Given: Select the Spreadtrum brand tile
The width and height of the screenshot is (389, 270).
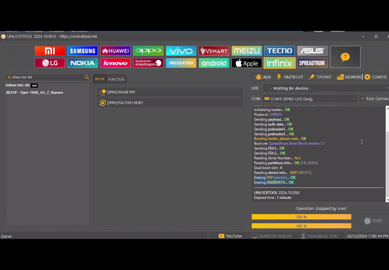Looking at the screenshot, I should click(x=312, y=63).
